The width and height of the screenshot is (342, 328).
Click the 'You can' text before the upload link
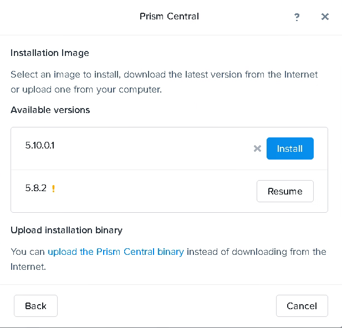28,252
